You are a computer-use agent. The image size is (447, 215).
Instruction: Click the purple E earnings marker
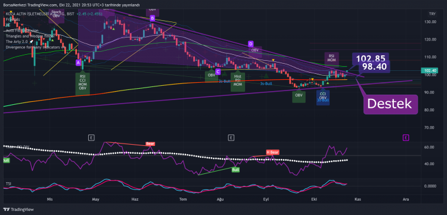406,138
